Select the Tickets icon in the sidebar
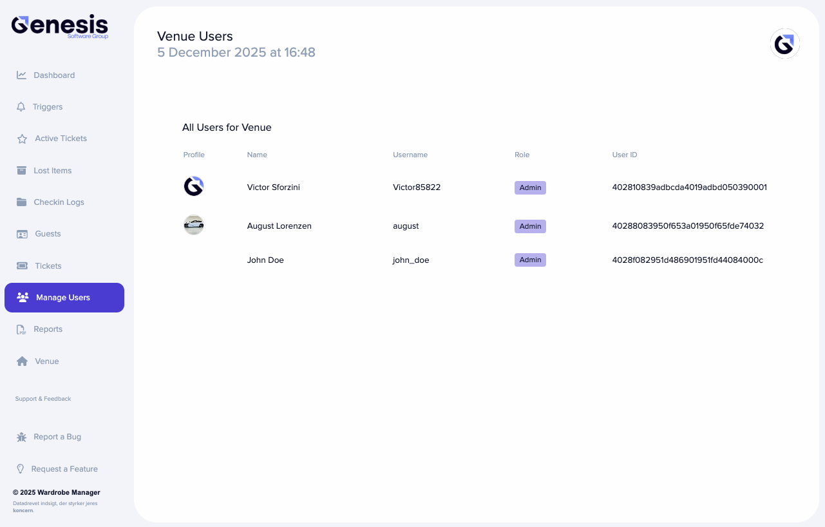The width and height of the screenshot is (825, 527). [21, 265]
